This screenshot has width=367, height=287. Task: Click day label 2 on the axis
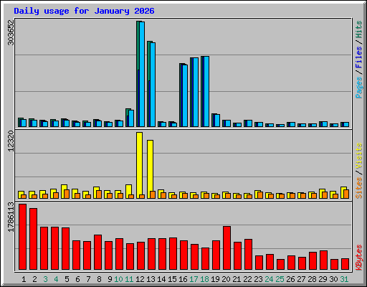(x=34, y=279)
